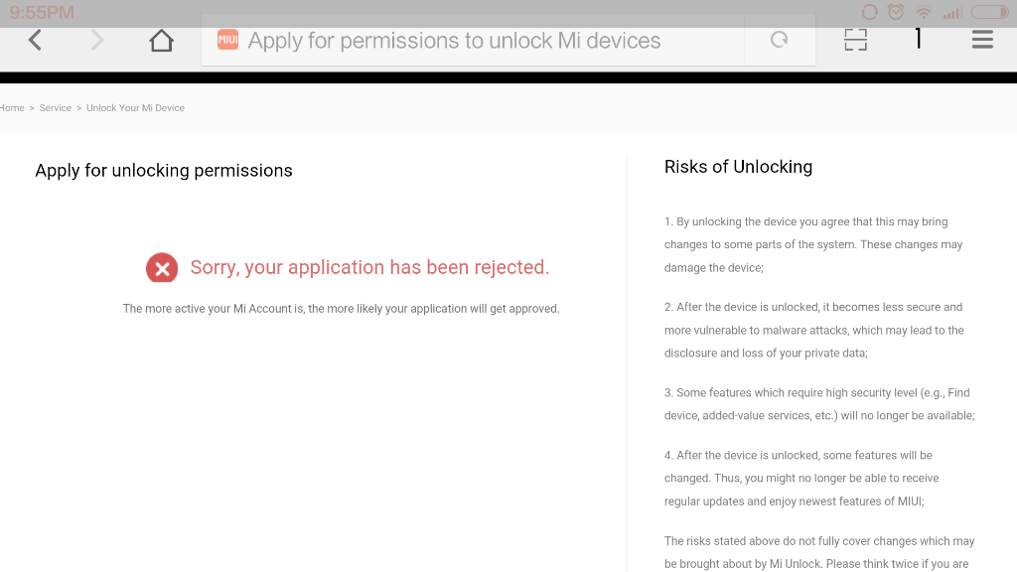Viewport: 1017px width, 572px height.
Task: Click the address bar page title
Action: pos(454,41)
